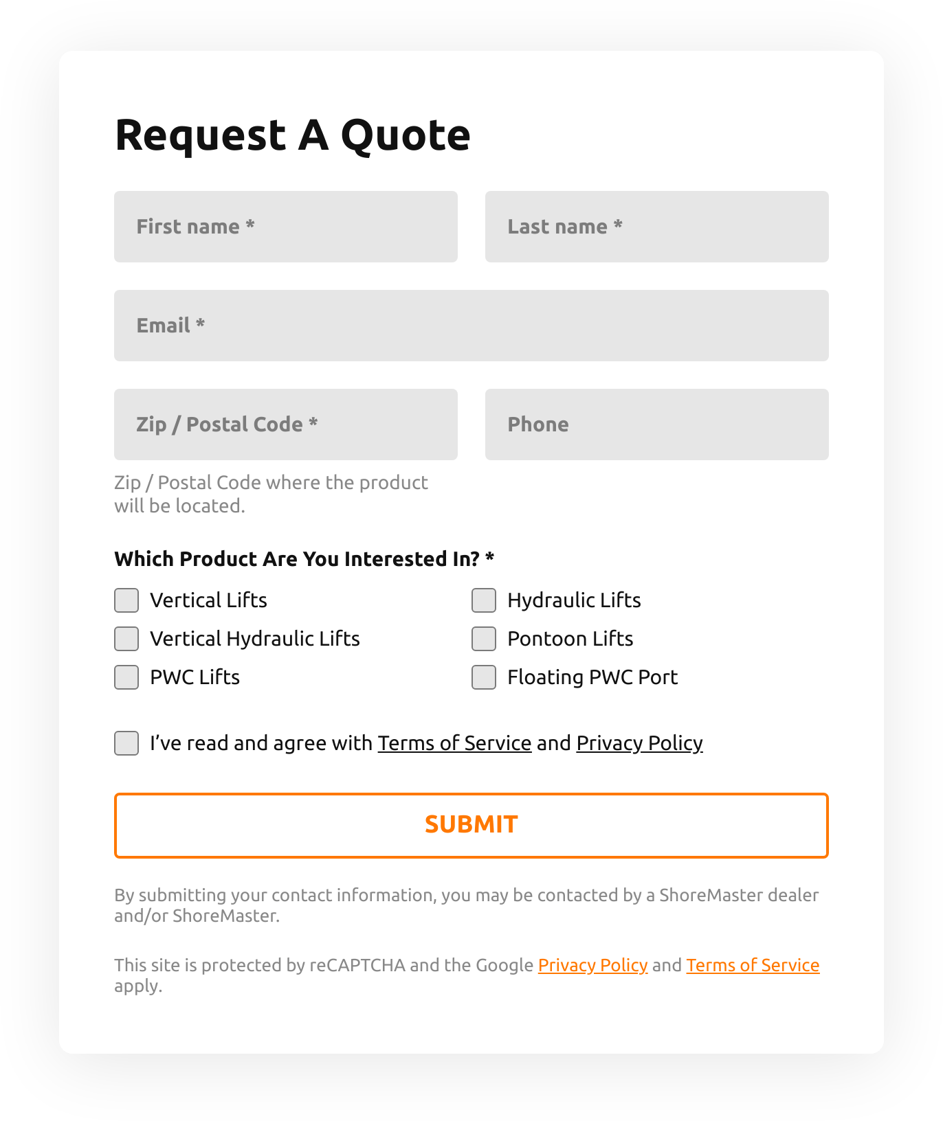
Task: Click the Floating PWC Port label text
Action: (x=592, y=677)
